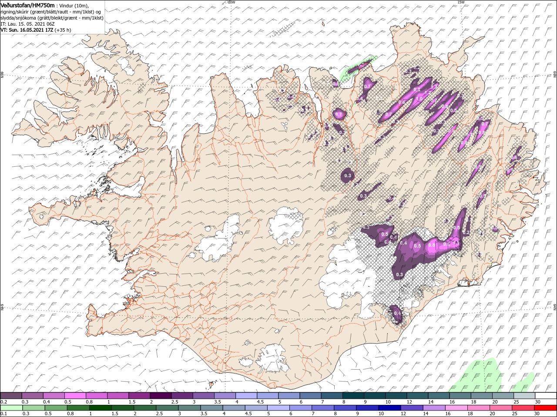557x417 pixels.
Task: Click the '15W' longitude label at top
Action: pyautogui.click(x=461, y=2)
